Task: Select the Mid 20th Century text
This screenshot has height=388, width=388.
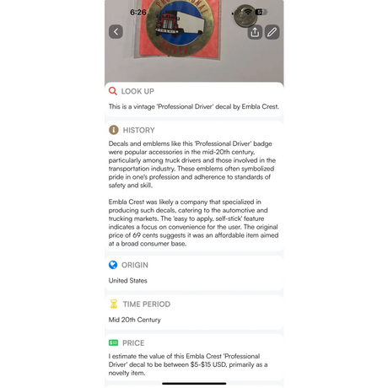Action: [135, 320]
